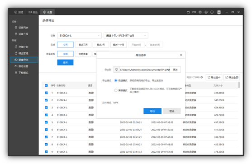Image resolution: width=252 pixels, height=164 pixels.
Task: Click the 导出全部 export all button
Action: click(232, 77)
